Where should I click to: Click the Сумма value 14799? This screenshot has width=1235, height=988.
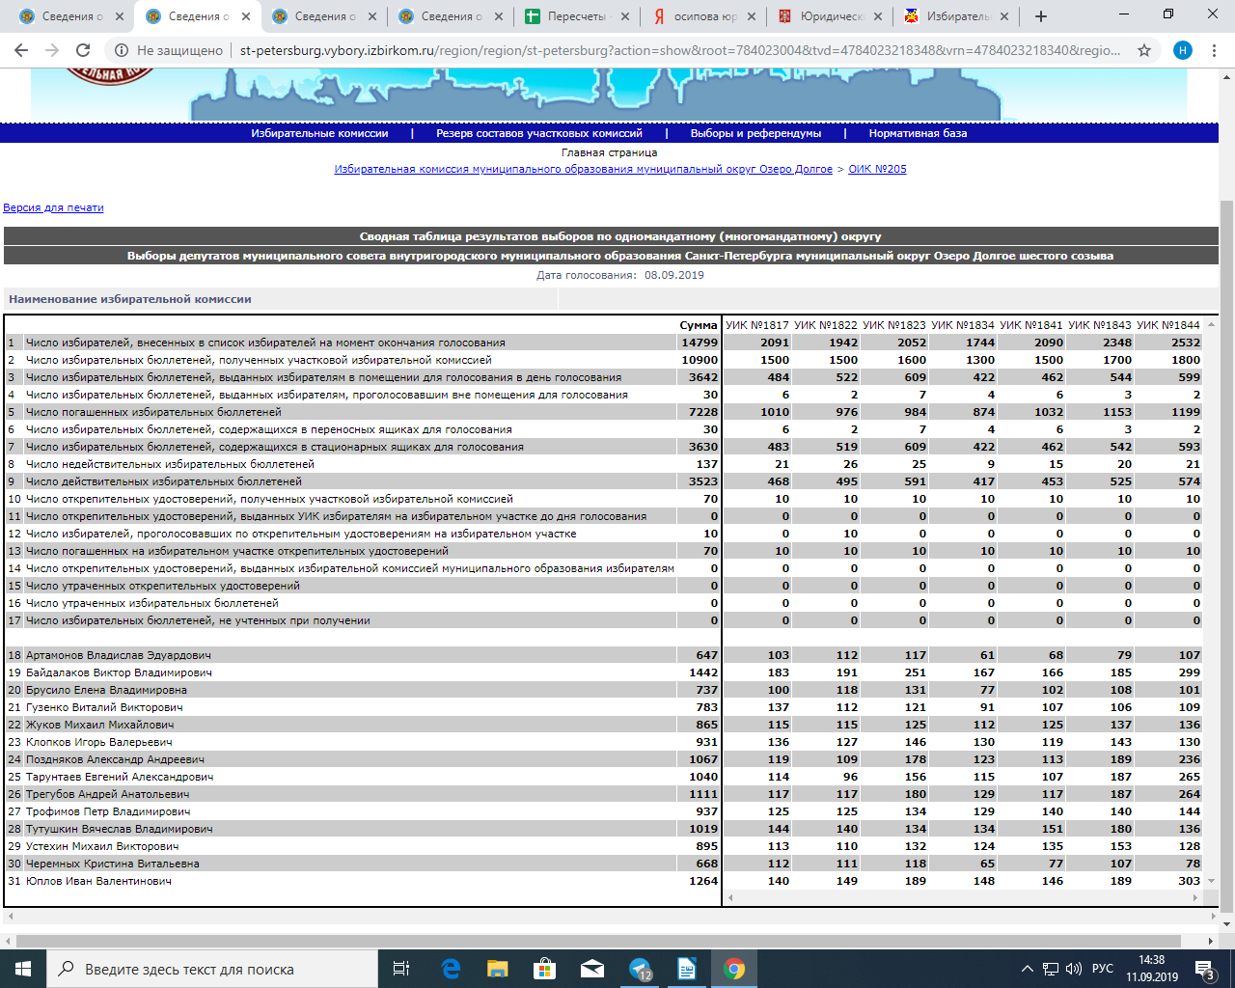700,343
